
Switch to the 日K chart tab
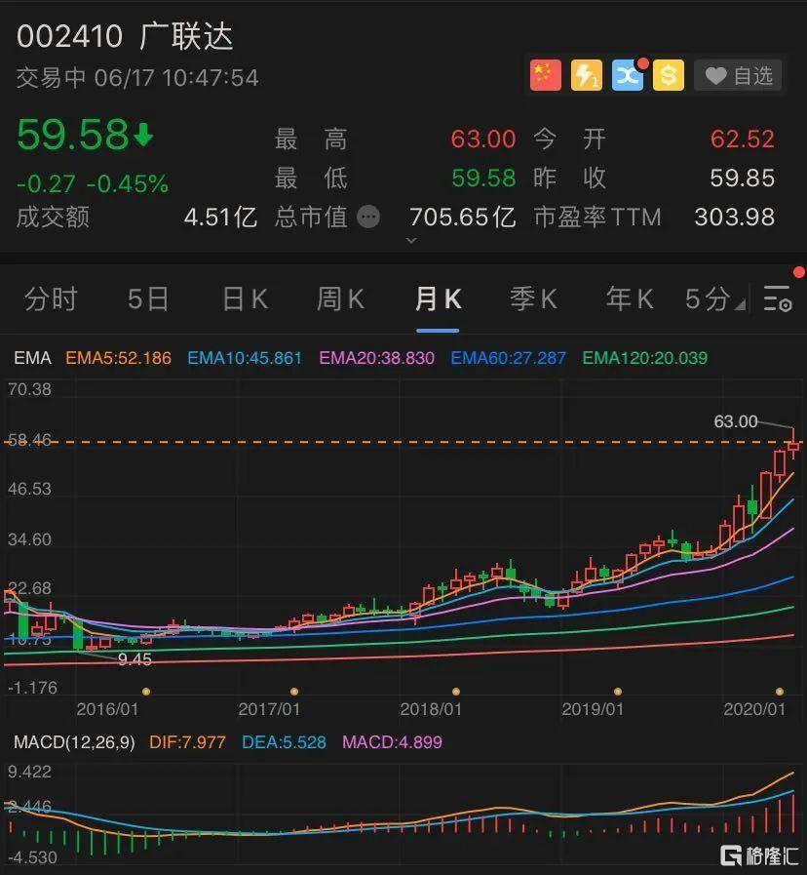[x=245, y=299]
